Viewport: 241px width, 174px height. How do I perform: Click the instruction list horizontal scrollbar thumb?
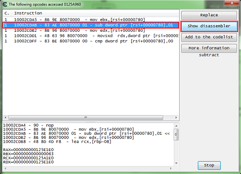[86, 118]
